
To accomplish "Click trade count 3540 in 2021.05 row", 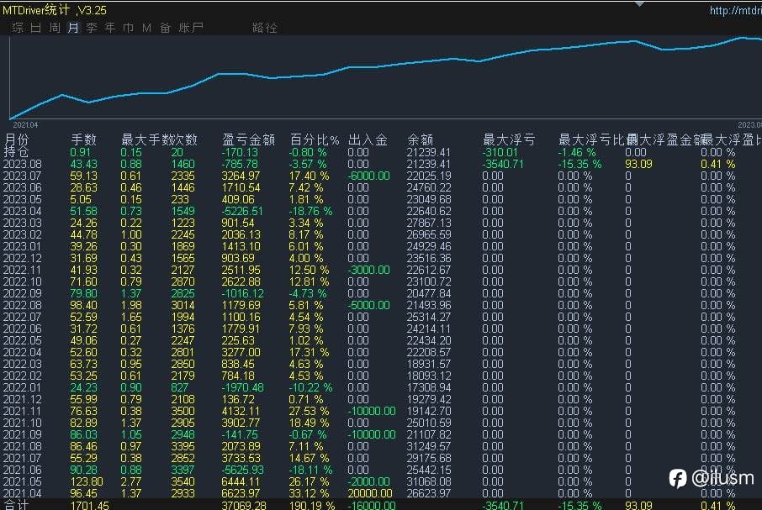I will (x=183, y=482).
